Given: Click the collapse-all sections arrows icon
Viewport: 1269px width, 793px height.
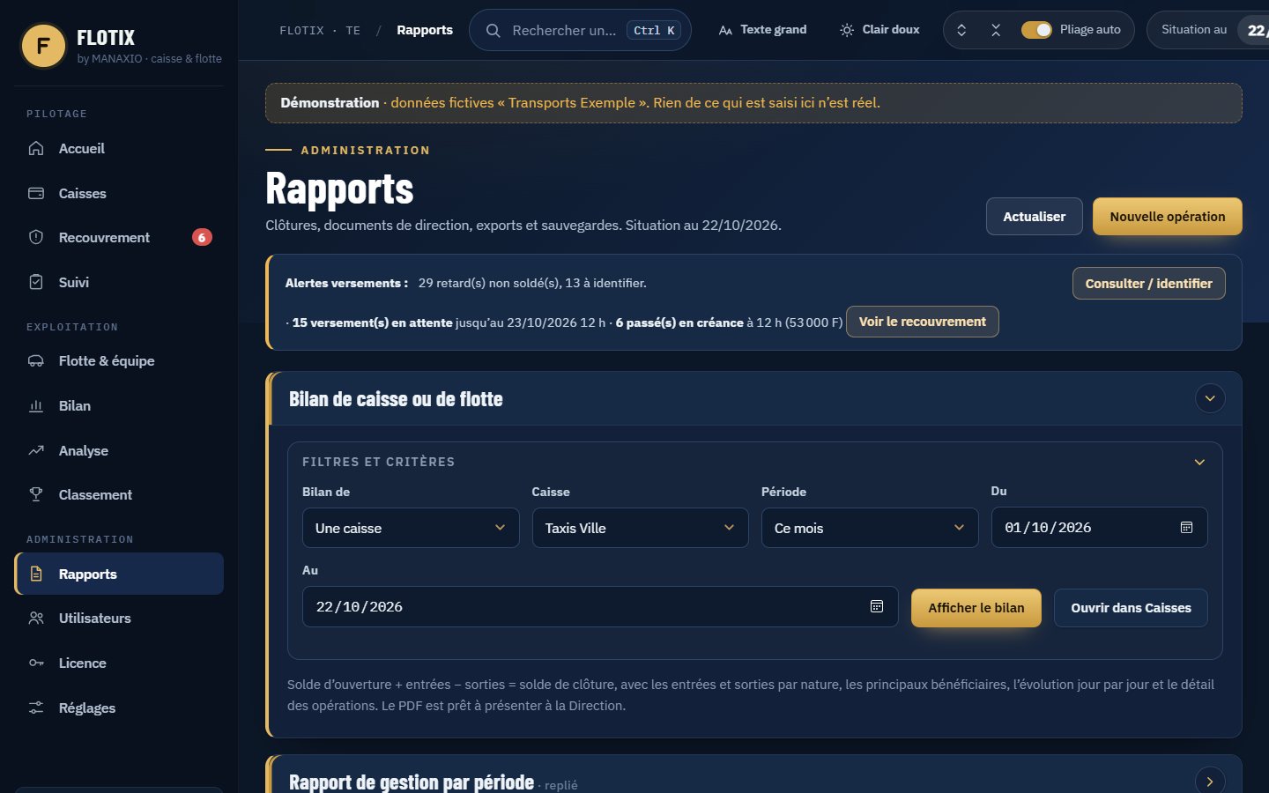Looking at the screenshot, I should click(x=996, y=30).
